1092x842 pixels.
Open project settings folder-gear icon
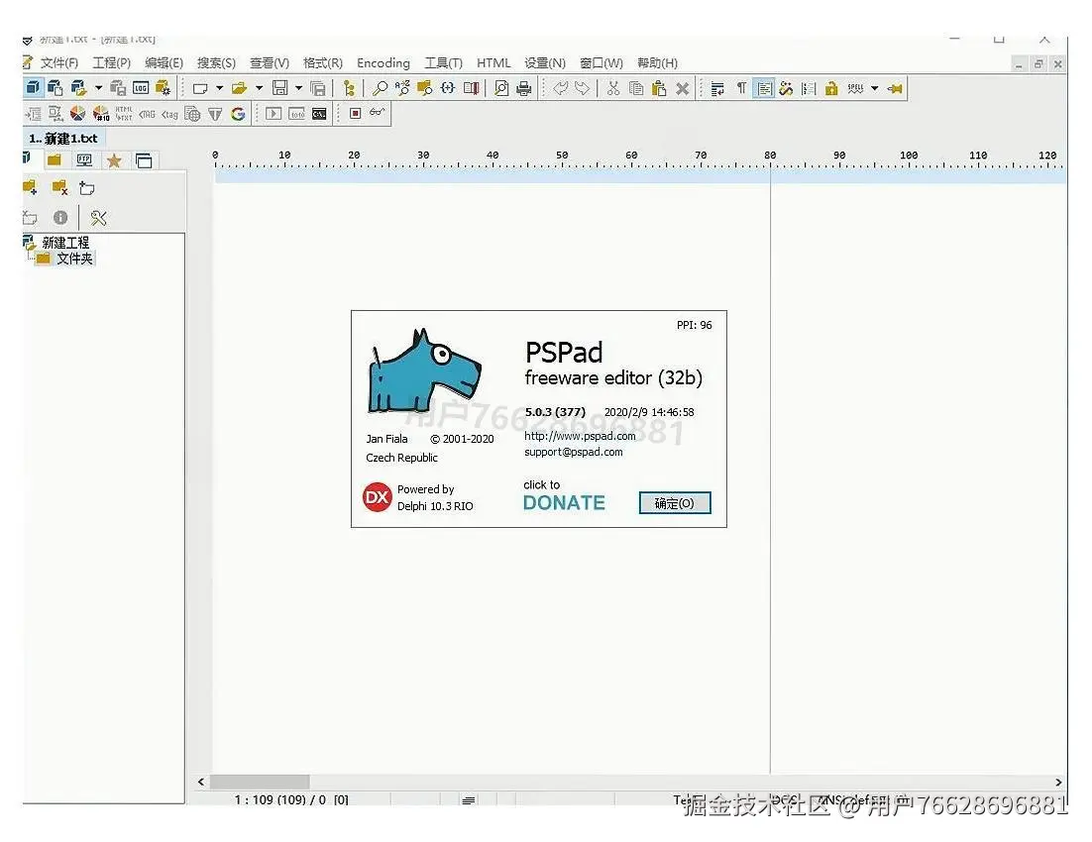(x=164, y=88)
